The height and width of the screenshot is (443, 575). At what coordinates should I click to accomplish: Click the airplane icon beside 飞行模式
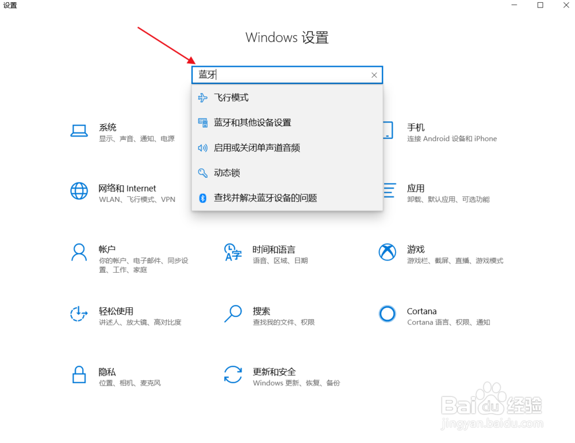coord(202,97)
